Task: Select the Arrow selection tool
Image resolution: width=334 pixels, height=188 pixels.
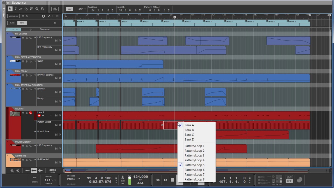Action: 10,9
